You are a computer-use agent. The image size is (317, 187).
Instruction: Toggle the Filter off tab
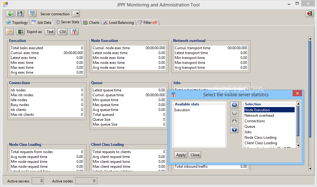tap(148, 23)
